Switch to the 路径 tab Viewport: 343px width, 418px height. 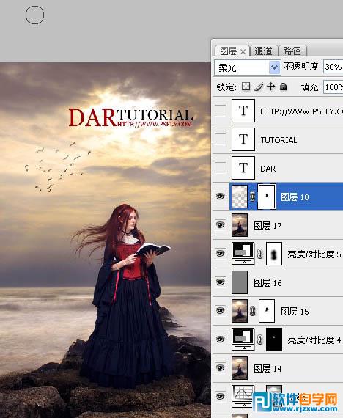click(292, 51)
